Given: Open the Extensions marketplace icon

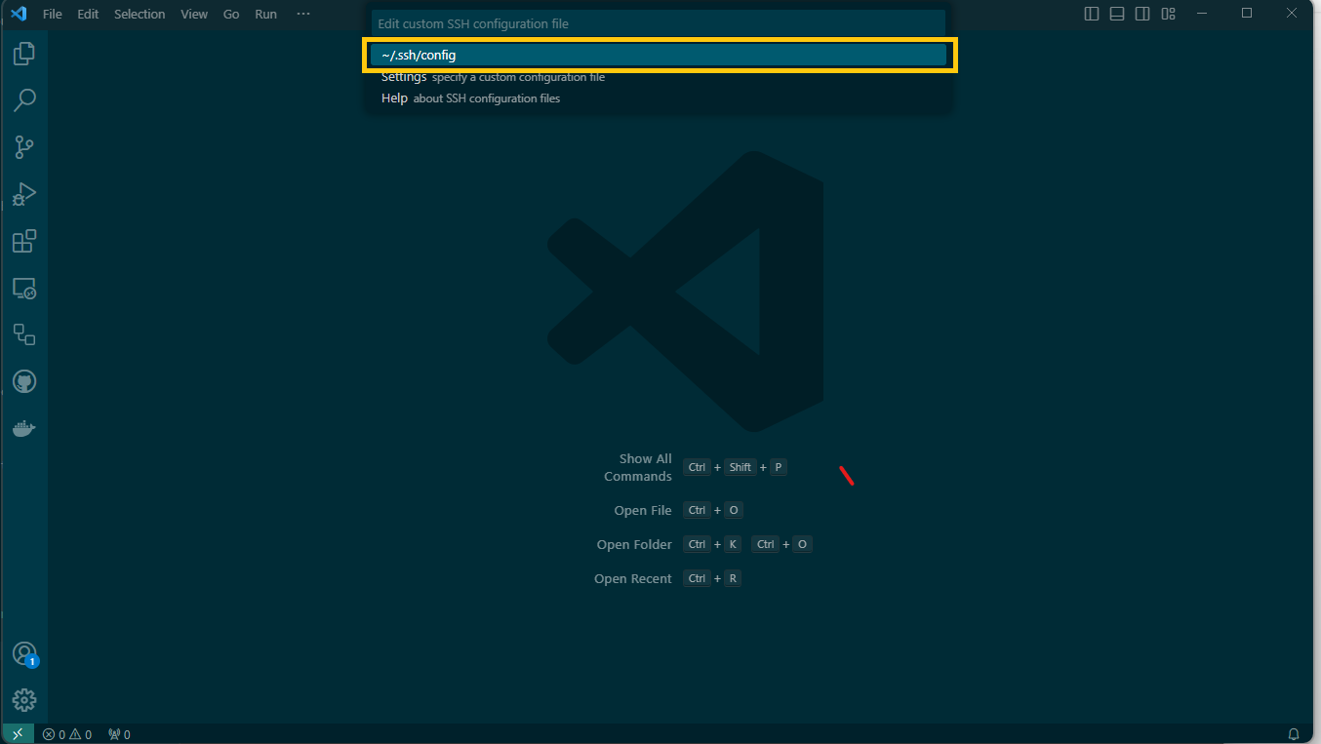Looking at the screenshot, I should click(x=24, y=241).
